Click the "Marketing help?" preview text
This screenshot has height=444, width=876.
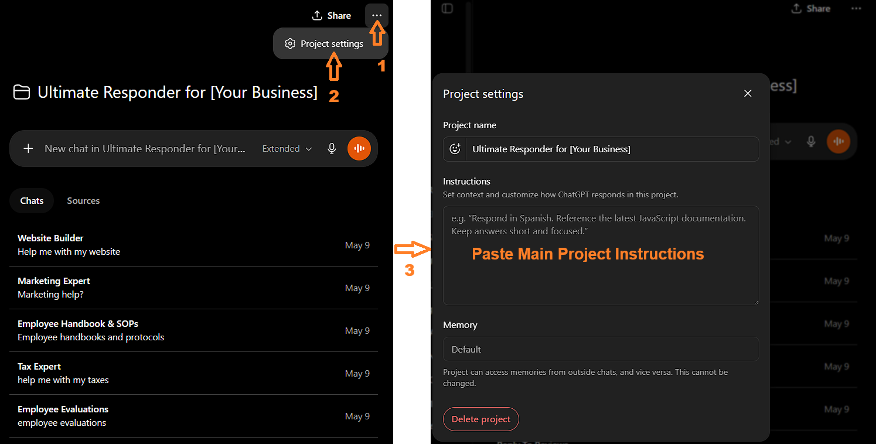click(50, 295)
